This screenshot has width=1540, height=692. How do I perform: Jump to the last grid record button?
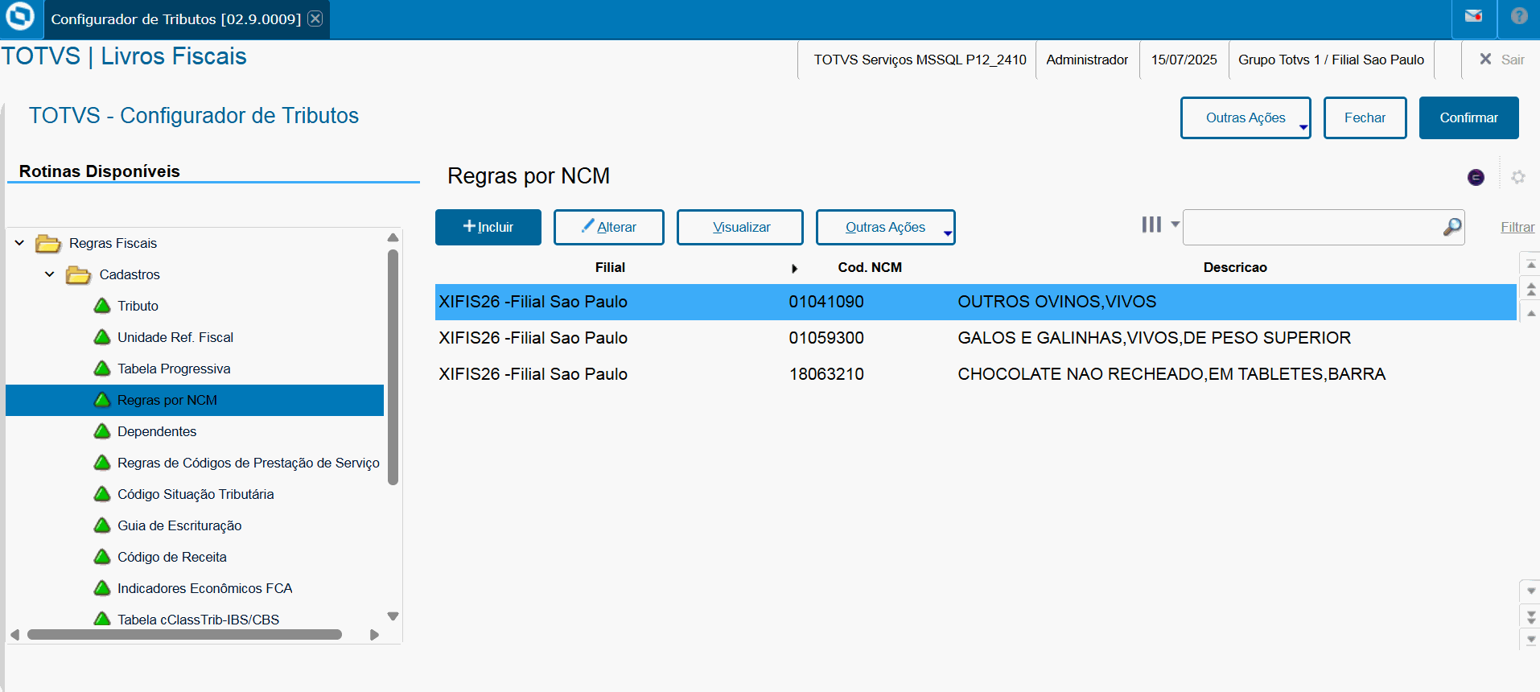coord(1531,640)
